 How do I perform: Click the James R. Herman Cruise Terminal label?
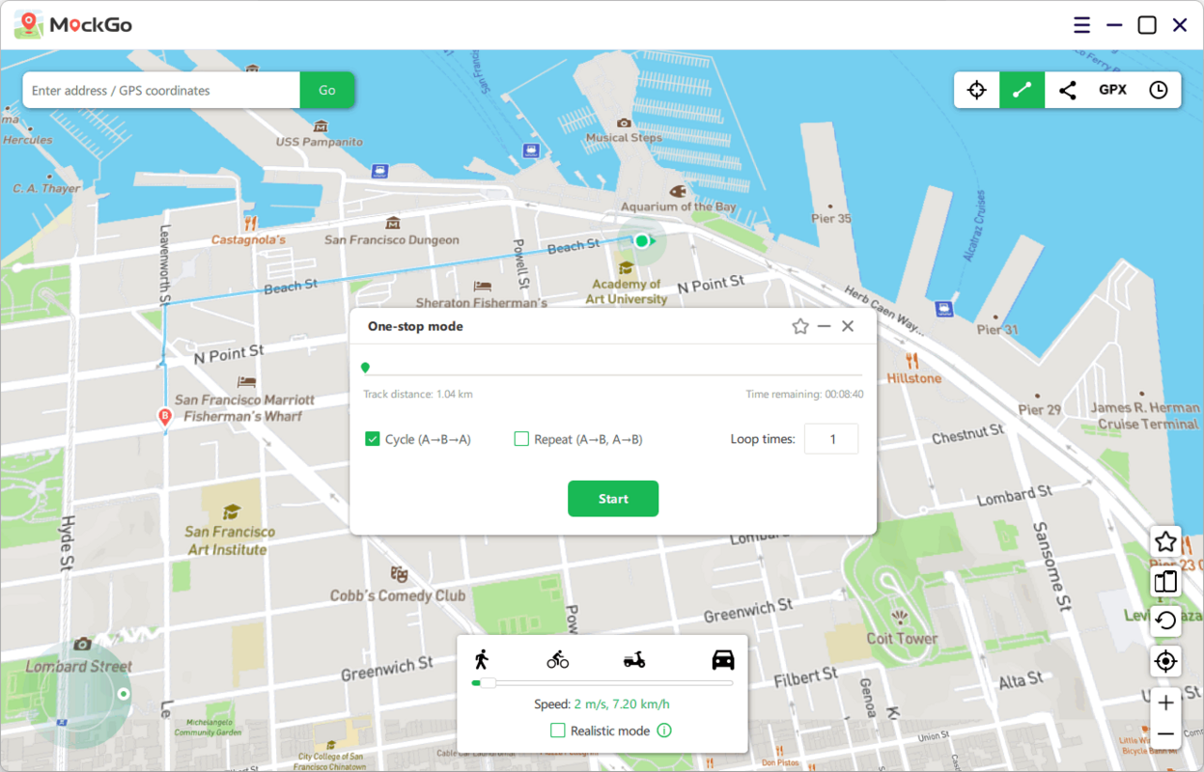1145,416
